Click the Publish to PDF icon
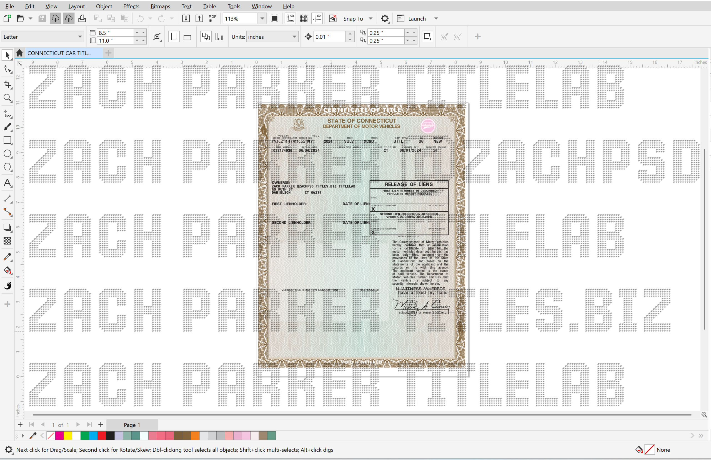Screen dimensions: 711x460 point(212,19)
